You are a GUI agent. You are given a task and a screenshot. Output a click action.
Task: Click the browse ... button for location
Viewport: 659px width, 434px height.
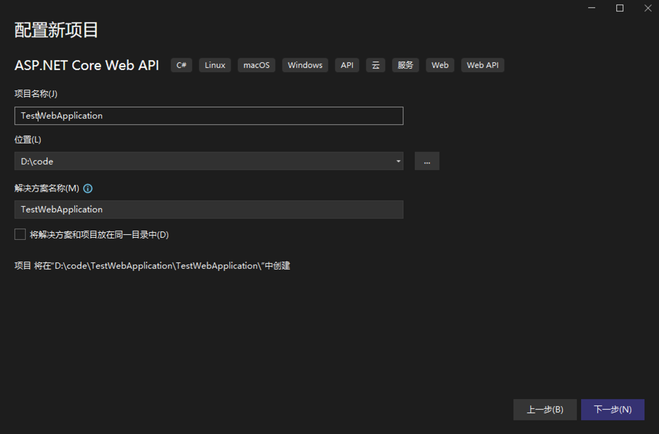click(427, 161)
